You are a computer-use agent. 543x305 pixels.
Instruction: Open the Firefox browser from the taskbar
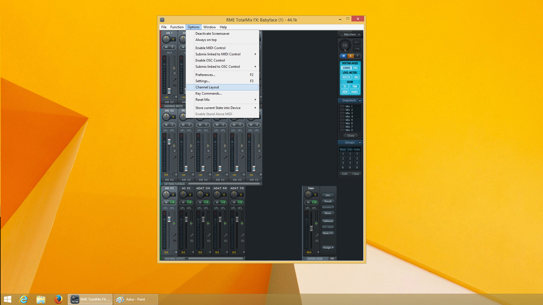point(58,299)
